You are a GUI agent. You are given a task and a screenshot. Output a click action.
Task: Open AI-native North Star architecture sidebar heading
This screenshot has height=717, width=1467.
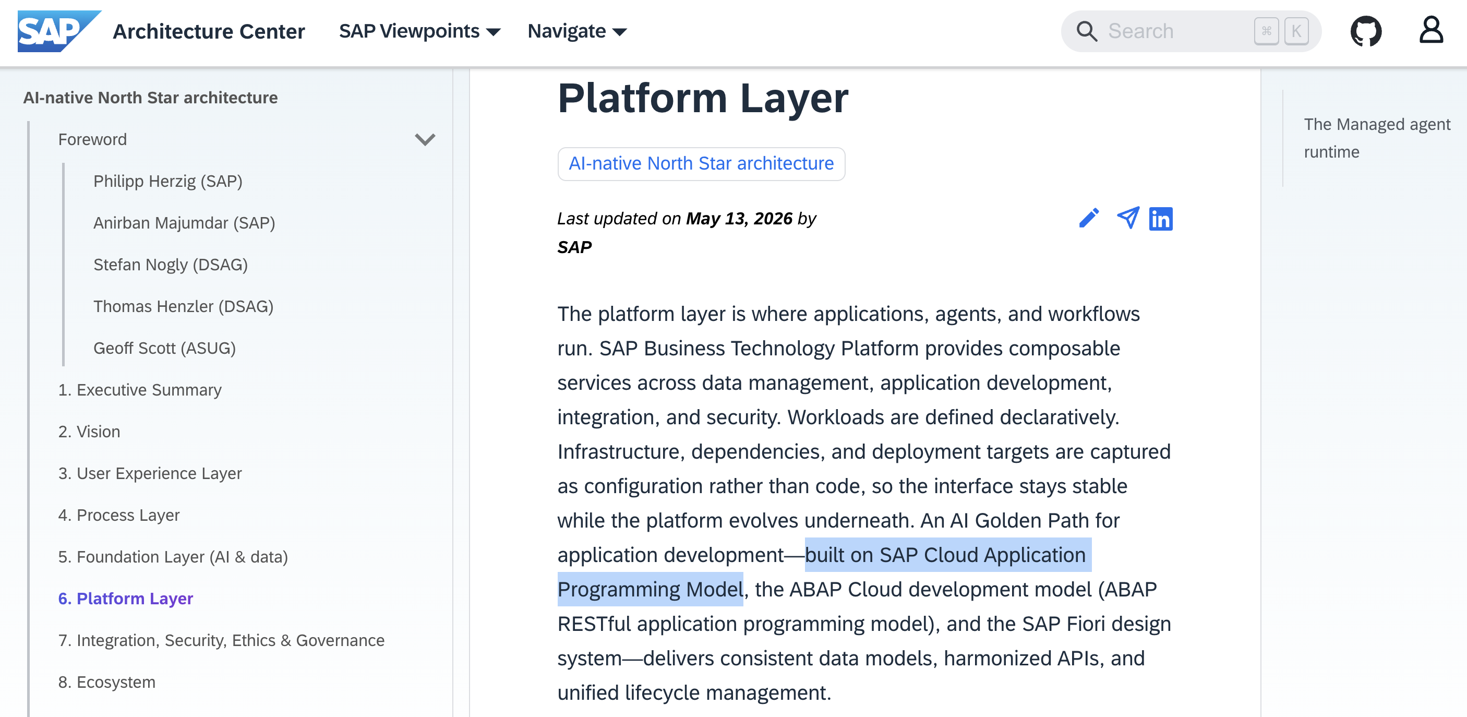150,98
